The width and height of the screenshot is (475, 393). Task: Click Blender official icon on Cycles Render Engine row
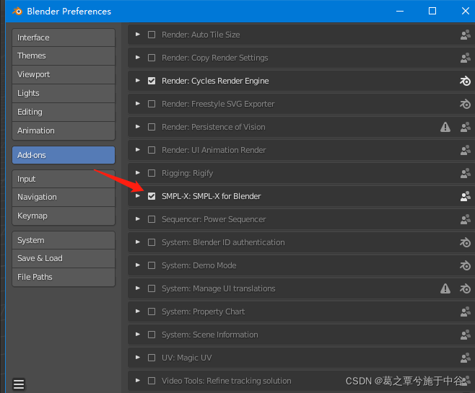466,81
